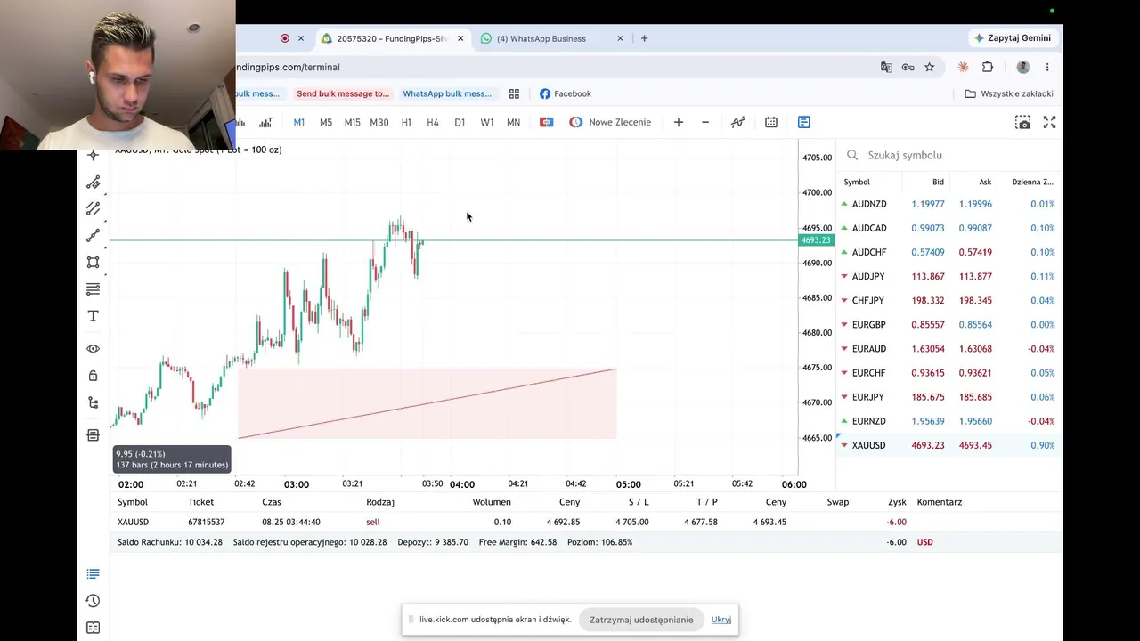Zoom out chart with minus icon
The height and width of the screenshot is (641, 1140).
pos(705,122)
